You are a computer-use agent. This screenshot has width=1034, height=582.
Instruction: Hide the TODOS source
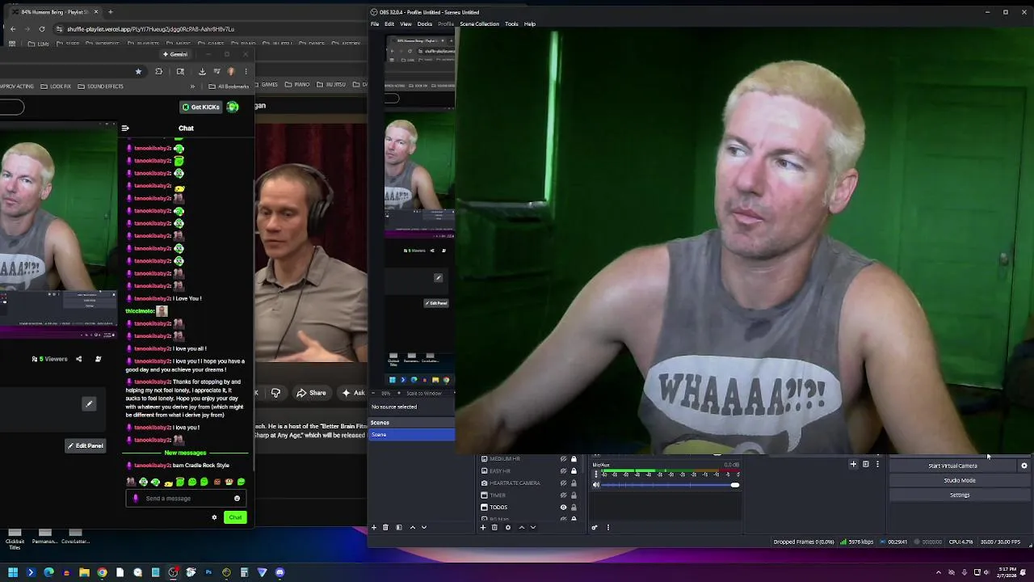pyautogui.click(x=563, y=507)
